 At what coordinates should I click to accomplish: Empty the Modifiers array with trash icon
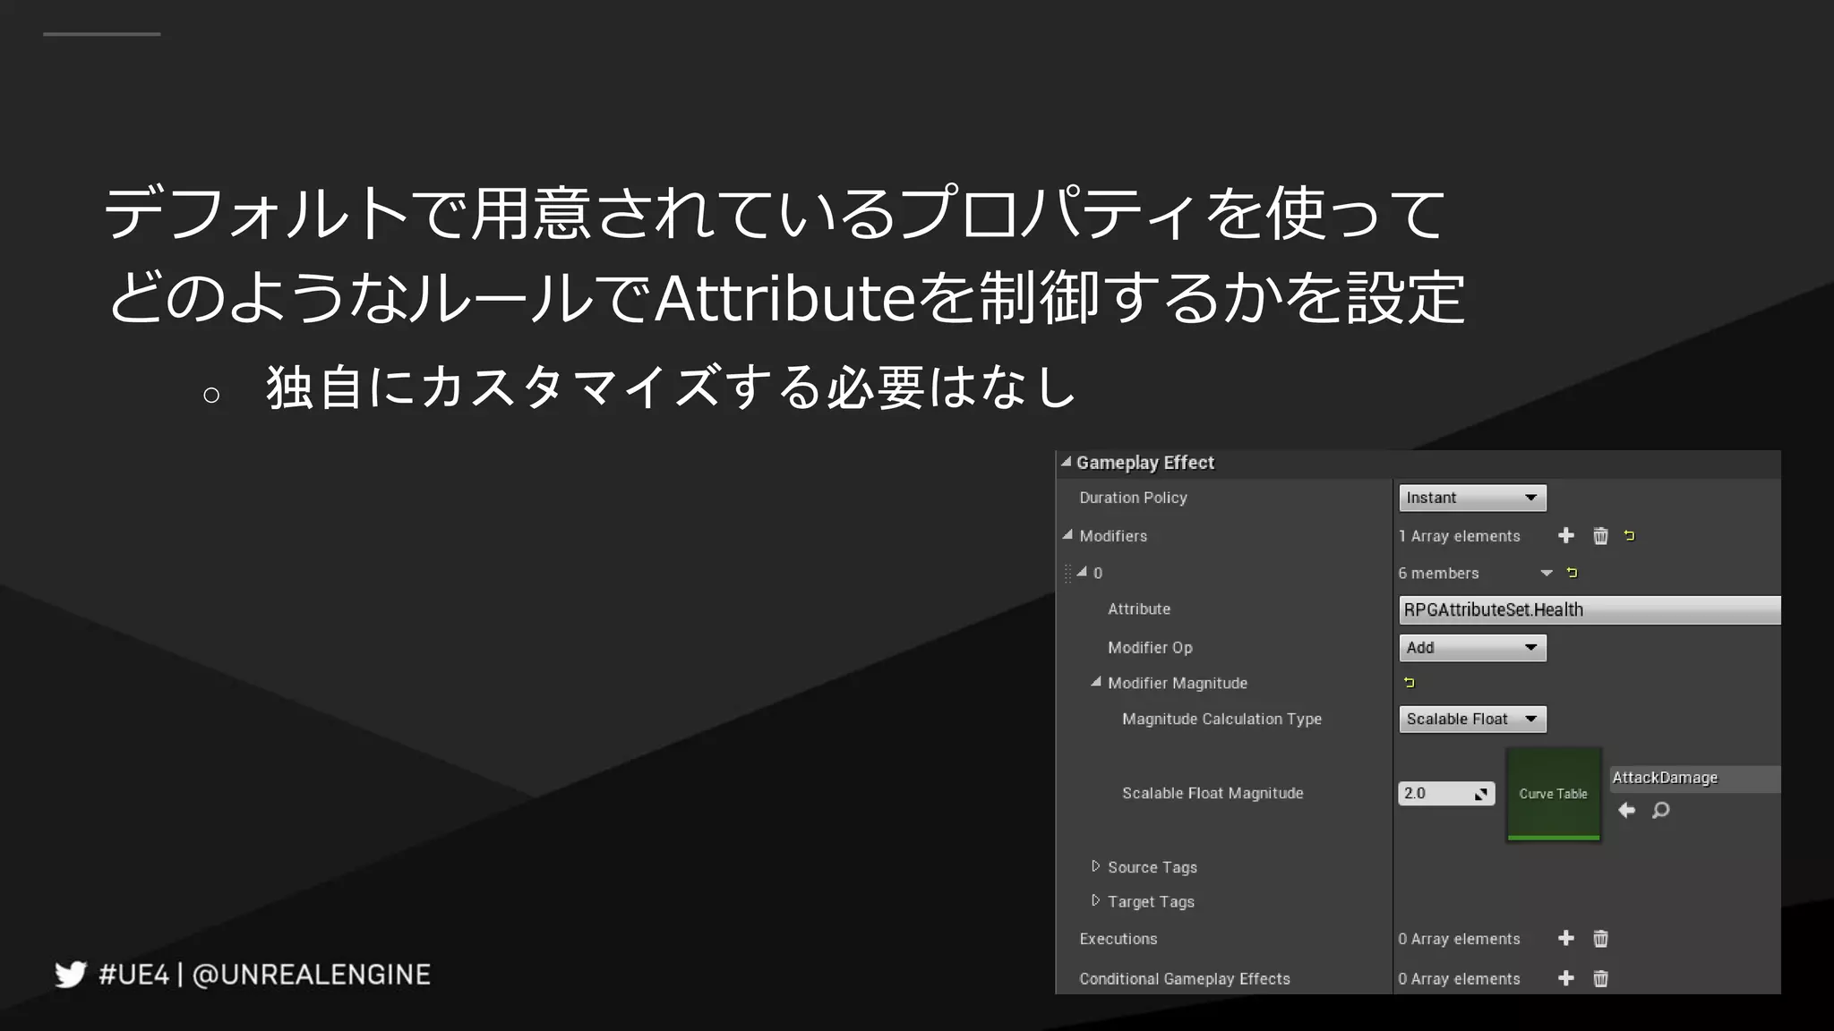click(1600, 535)
